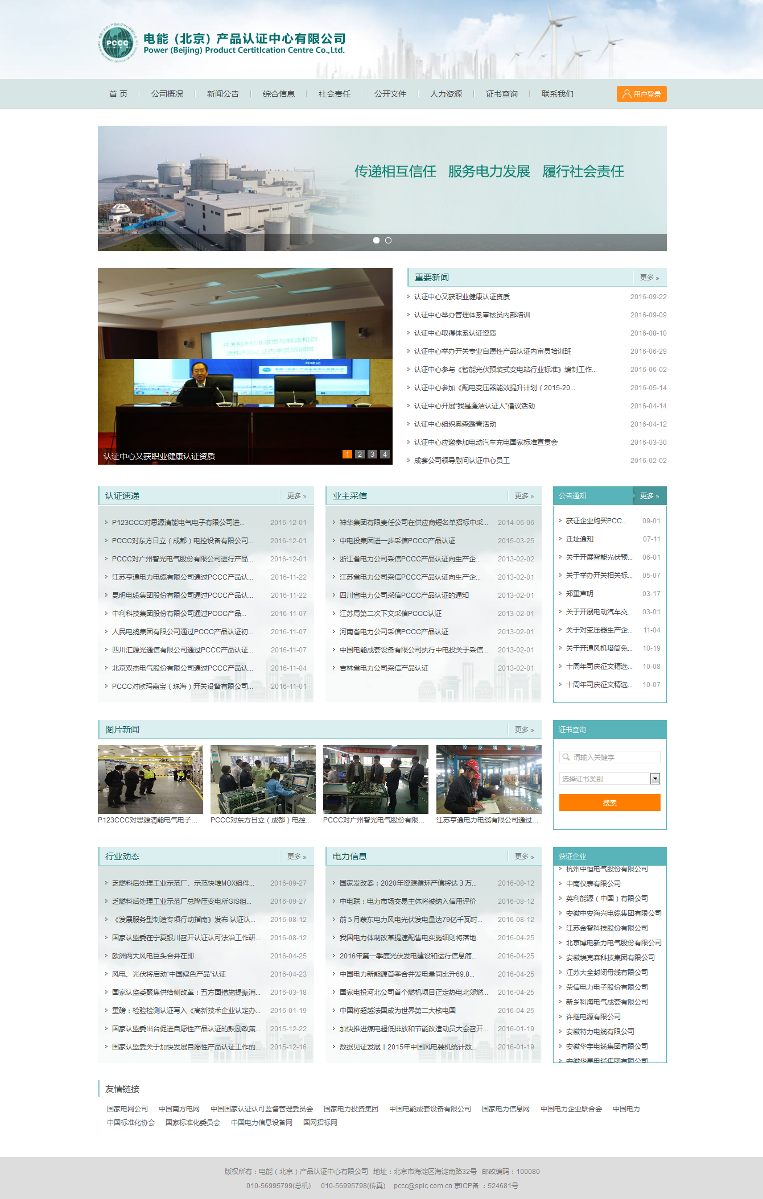Open the 公开文件 menu item

coord(390,94)
